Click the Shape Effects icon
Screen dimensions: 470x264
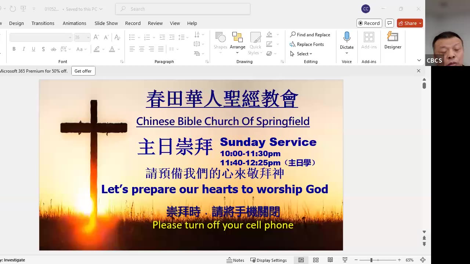pos(269,54)
